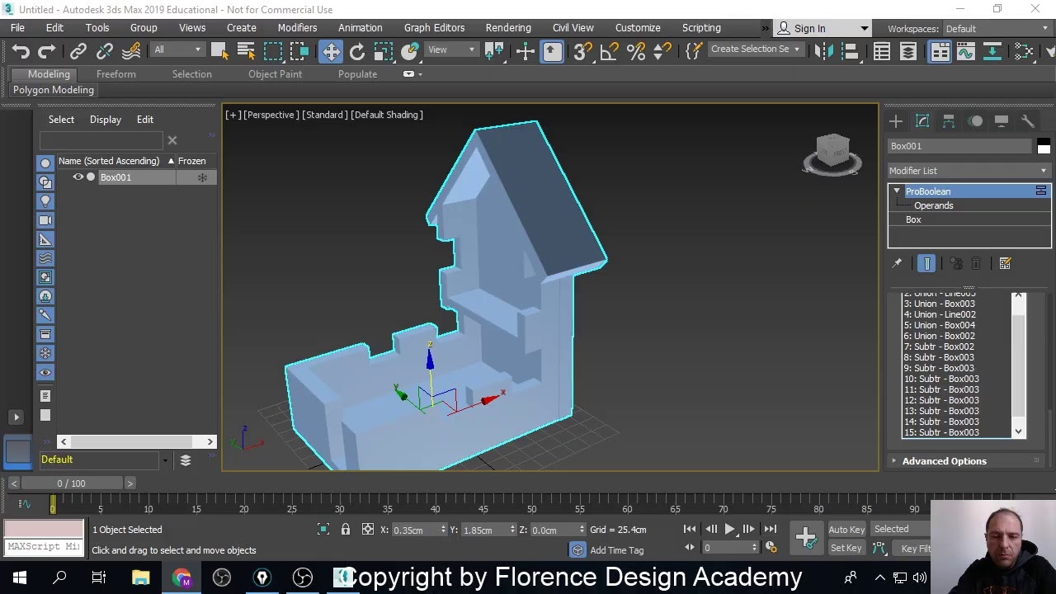Toggle Box001 visibility eye icon

pos(78,177)
